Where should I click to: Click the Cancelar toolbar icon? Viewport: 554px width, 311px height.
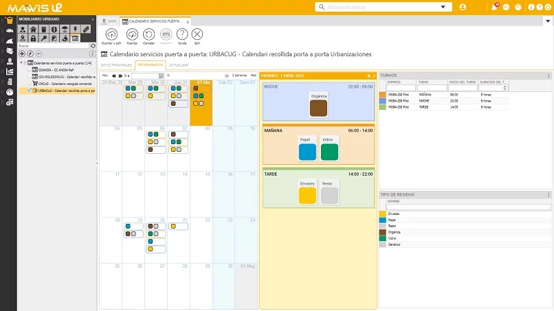148,34
